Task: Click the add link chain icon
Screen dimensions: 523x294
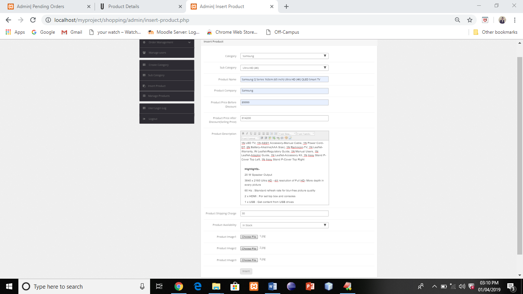Action: click(278, 138)
